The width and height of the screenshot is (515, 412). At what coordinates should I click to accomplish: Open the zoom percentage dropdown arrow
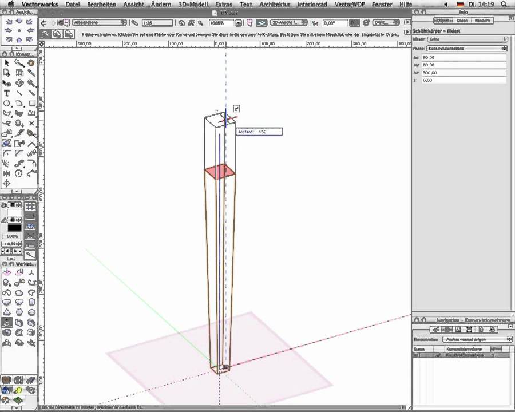(x=239, y=23)
